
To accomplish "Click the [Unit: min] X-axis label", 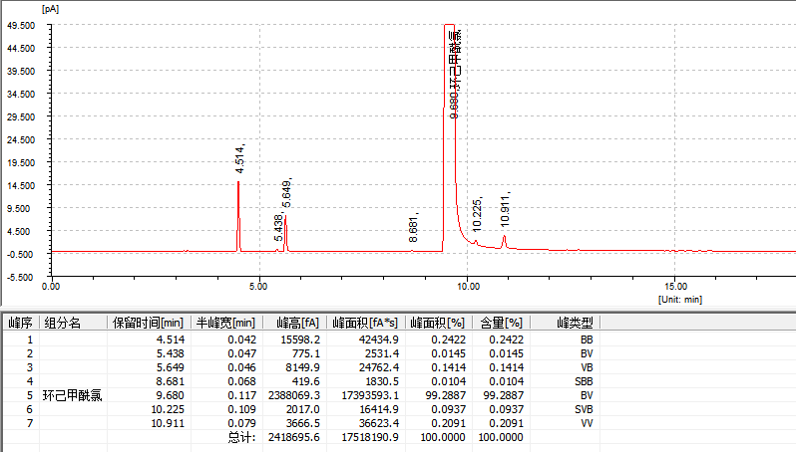I will point(681,298).
